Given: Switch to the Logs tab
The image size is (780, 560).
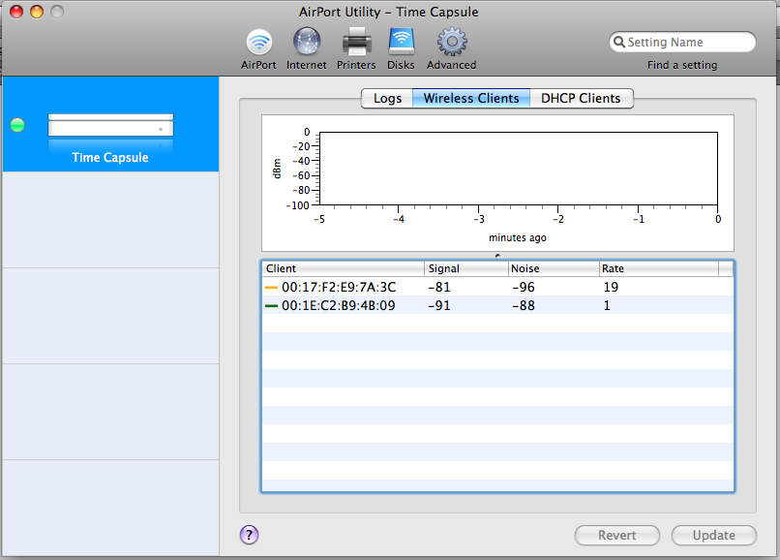Looking at the screenshot, I should (x=387, y=98).
